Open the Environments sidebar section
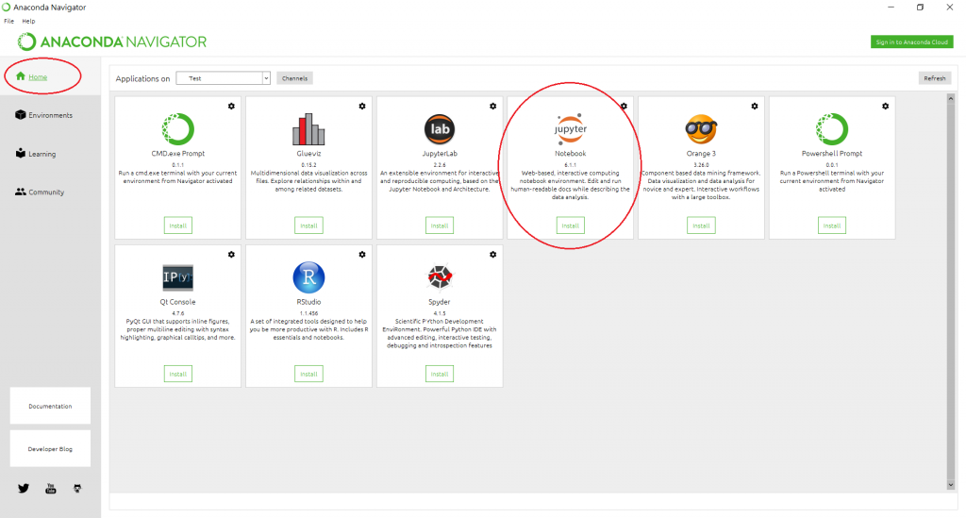This screenshot has height=518, width=966. coord(43,115)
